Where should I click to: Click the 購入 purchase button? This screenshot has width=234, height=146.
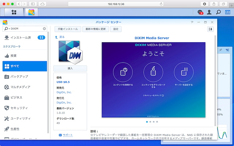click(x=70, y=68)
